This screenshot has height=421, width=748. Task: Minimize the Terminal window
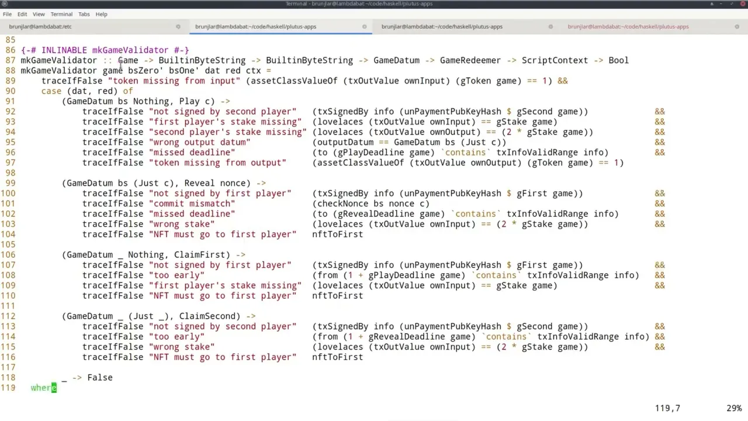click(x=721, y=4)
